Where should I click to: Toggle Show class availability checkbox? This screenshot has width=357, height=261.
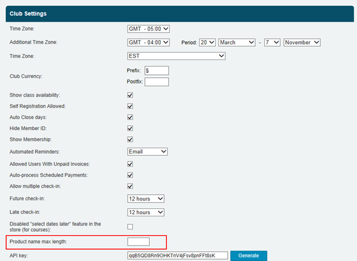130,95
